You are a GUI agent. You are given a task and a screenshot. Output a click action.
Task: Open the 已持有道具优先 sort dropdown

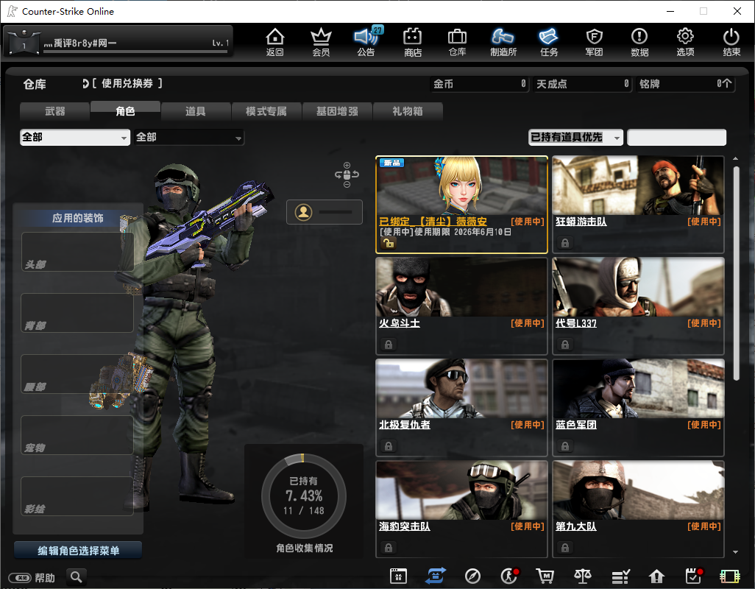tap(575, 137)
